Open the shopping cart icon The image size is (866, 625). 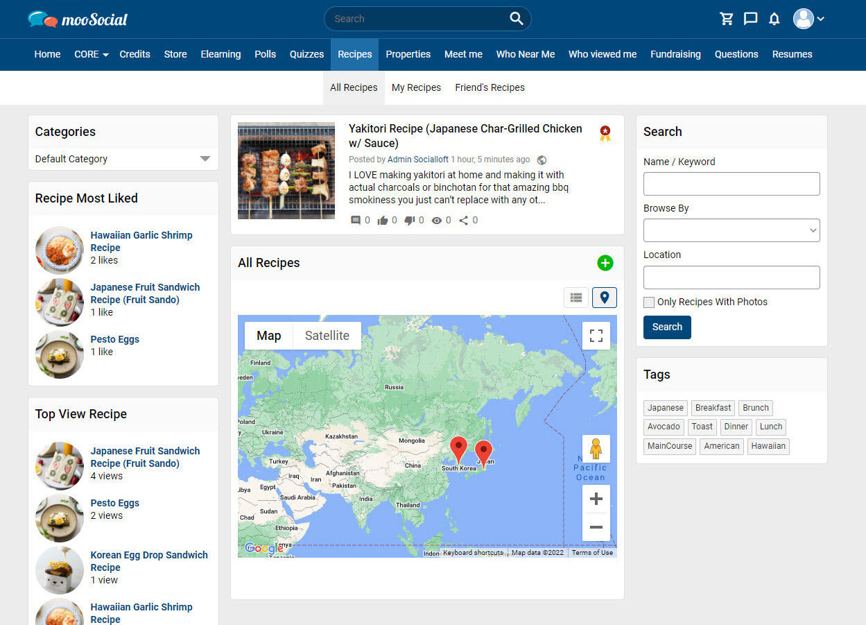(x=727, y=19)
